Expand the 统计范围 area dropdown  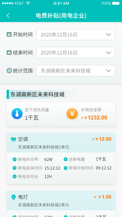[x=76, y=71]
